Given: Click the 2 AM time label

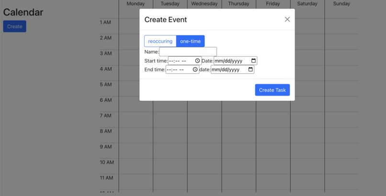Looking at the screenshot, I should point(106,38).
